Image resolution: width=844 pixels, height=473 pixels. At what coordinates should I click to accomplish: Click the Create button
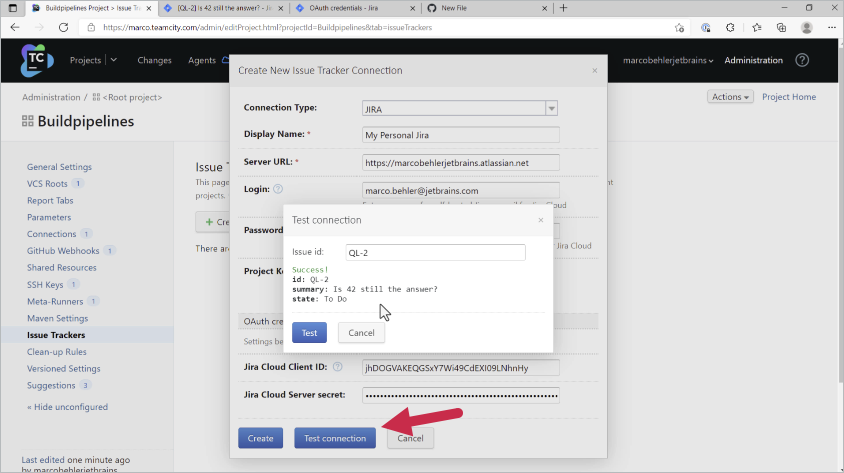(x=260, y=437)
